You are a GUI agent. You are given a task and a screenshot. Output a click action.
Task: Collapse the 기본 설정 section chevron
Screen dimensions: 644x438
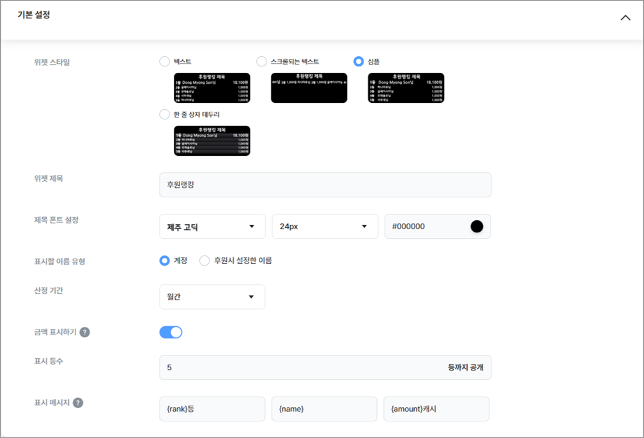coord(625,18)
